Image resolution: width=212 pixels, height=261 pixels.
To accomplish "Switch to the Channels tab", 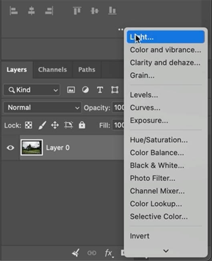I will (52, 69).
